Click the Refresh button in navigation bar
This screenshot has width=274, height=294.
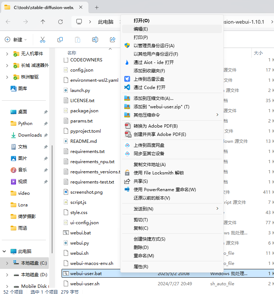tap(60, 22)
